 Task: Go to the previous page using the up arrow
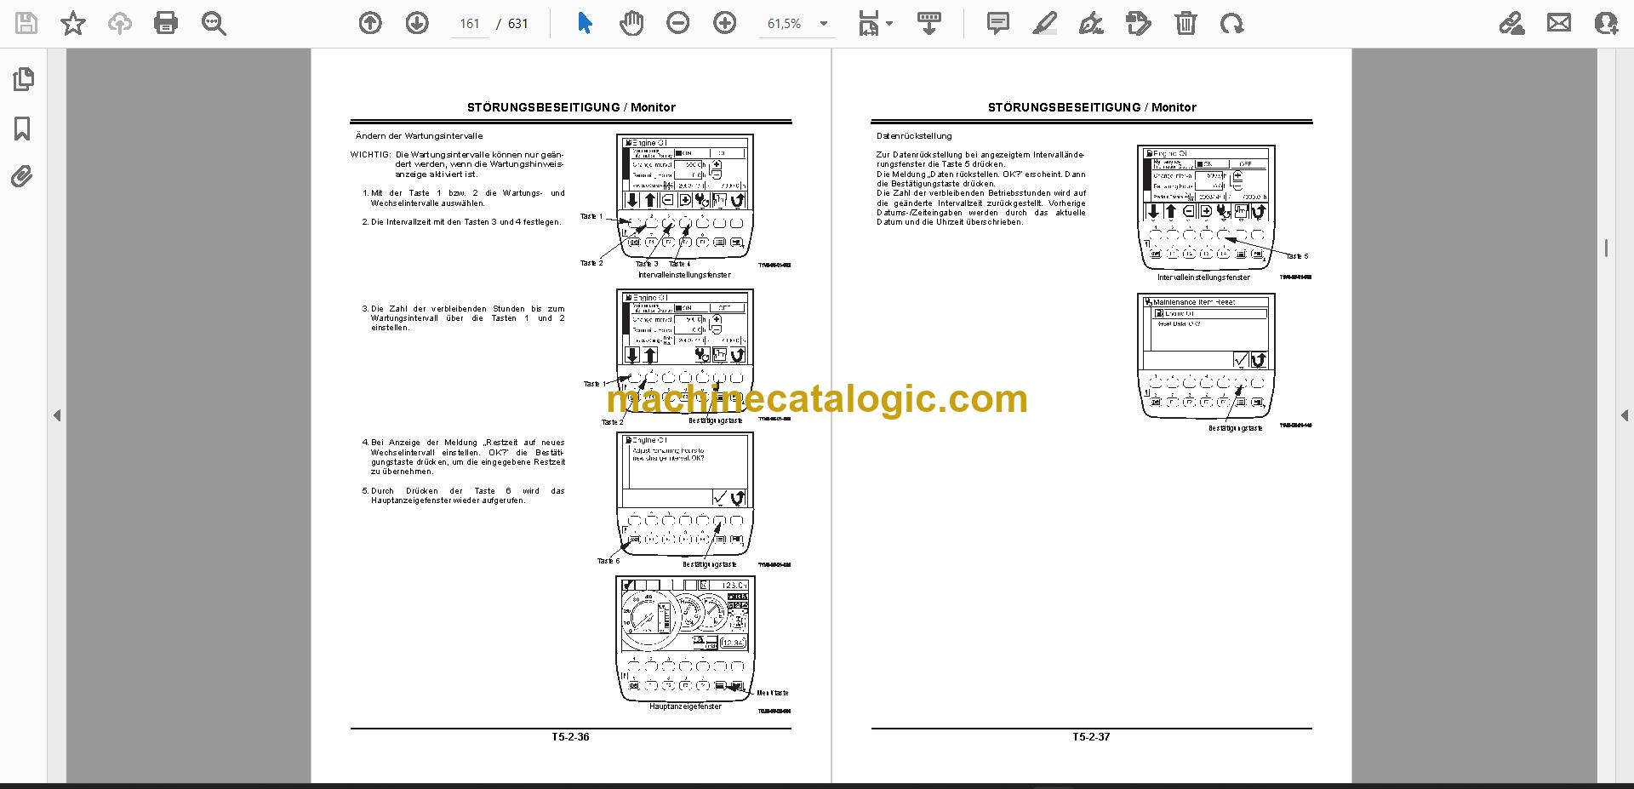click(x=370, y=23)
